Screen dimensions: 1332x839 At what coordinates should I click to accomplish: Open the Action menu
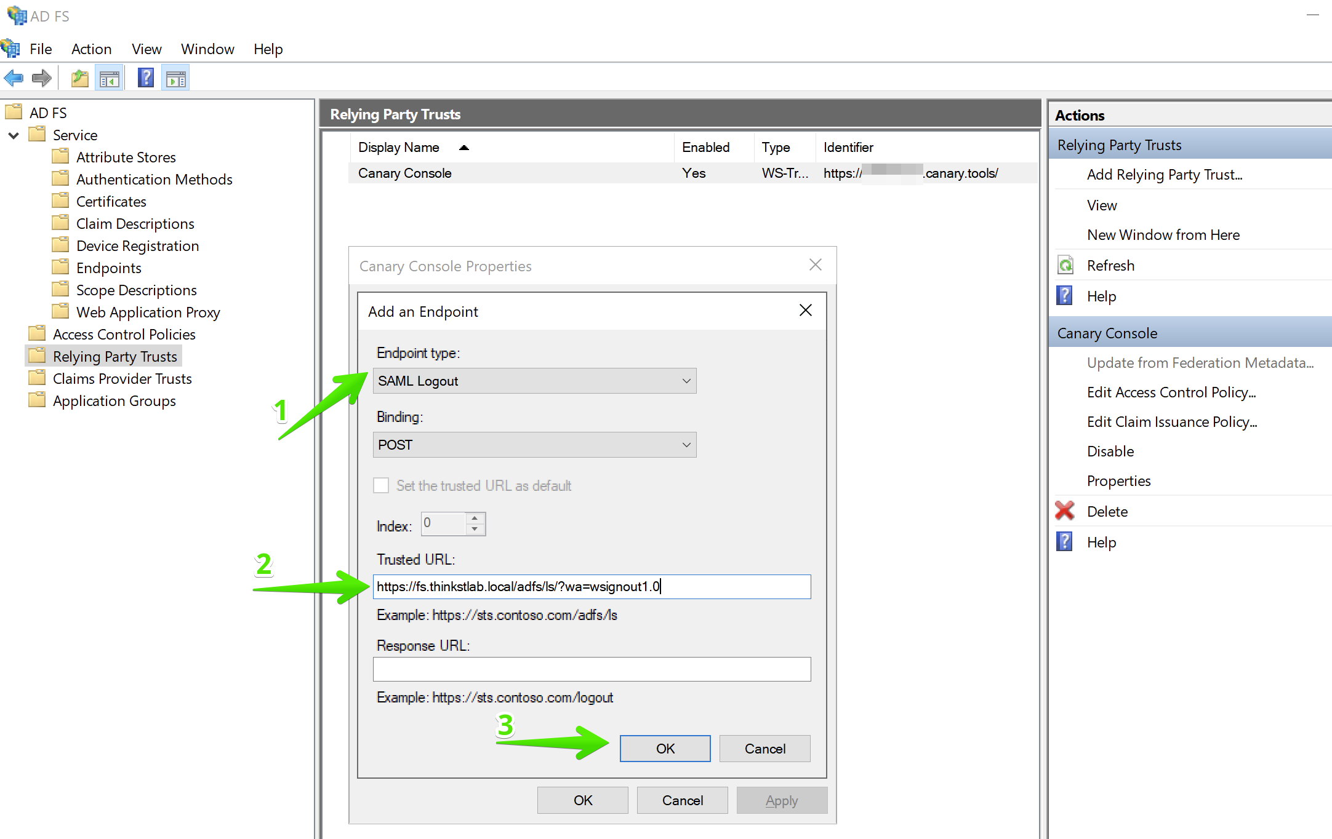[x=91, y=49]
